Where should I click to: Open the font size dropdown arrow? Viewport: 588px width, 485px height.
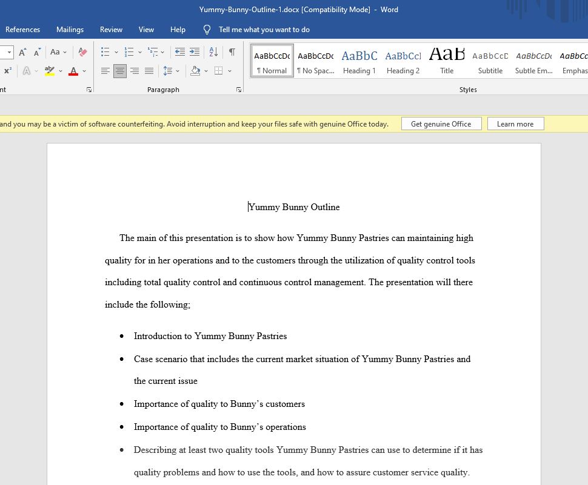(9, 52)
